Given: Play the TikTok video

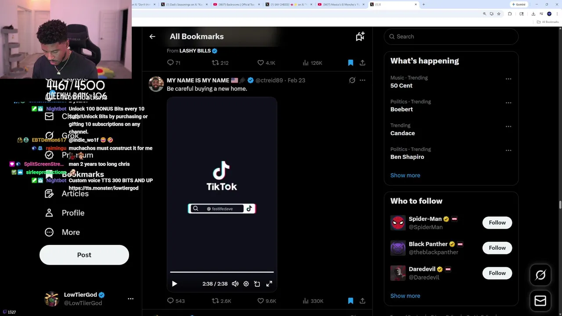Looking at the screenshot, I should (174, 284).
